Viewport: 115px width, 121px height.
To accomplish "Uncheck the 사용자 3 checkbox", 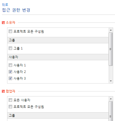I will pos(10,78).
